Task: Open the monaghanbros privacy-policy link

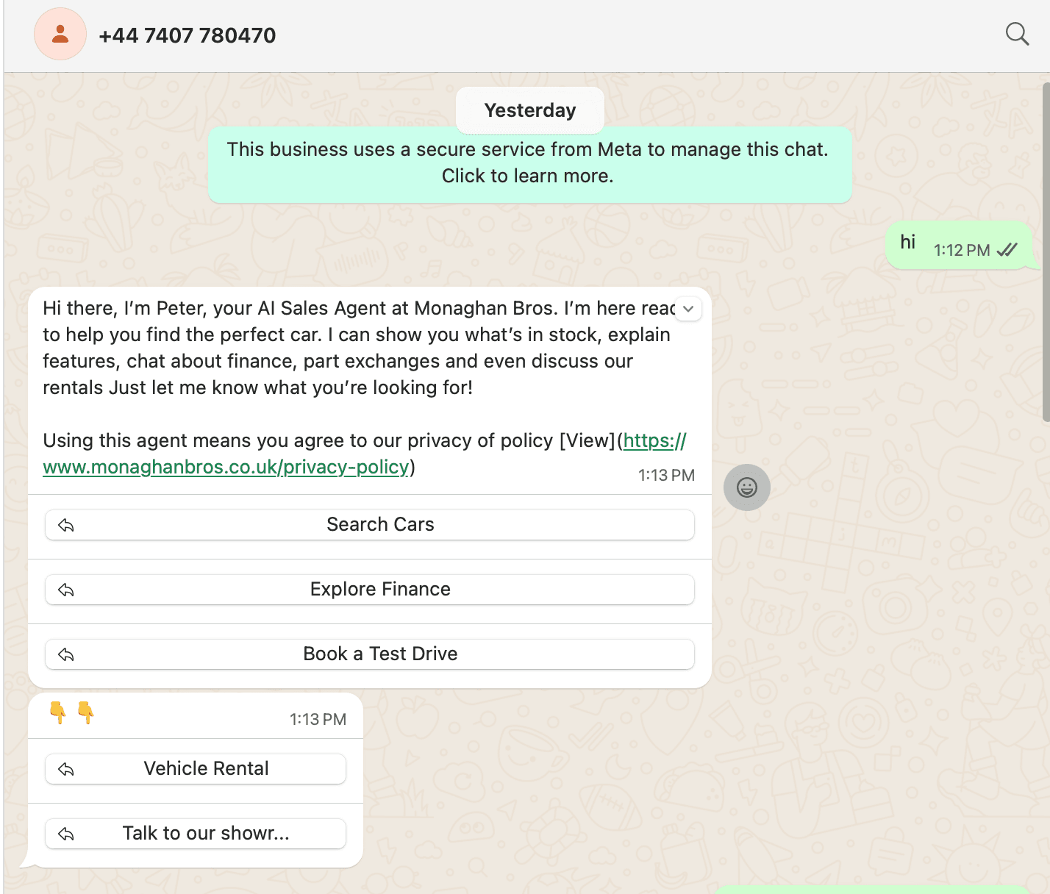Action: (x=225, y=468)
